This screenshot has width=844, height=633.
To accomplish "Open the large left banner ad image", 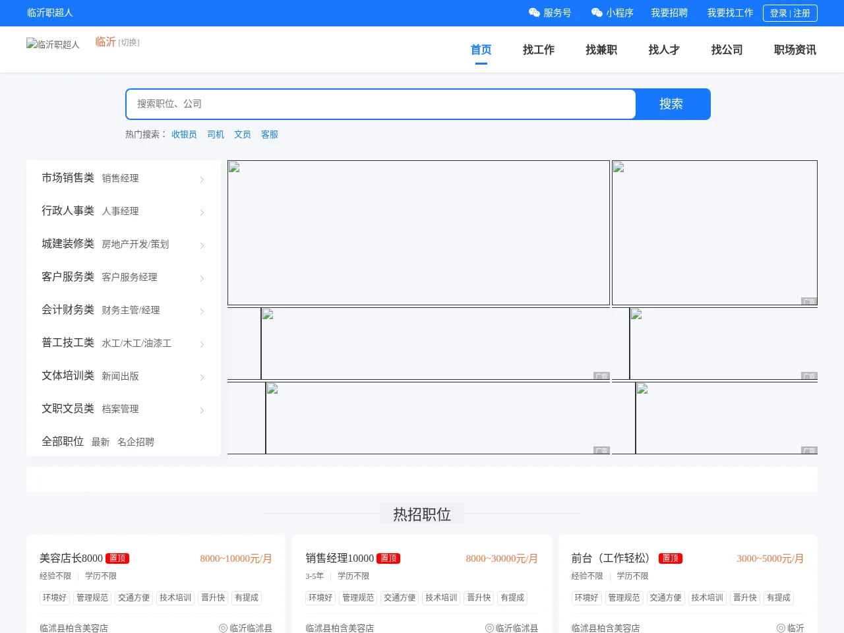I will pos(419,233).
